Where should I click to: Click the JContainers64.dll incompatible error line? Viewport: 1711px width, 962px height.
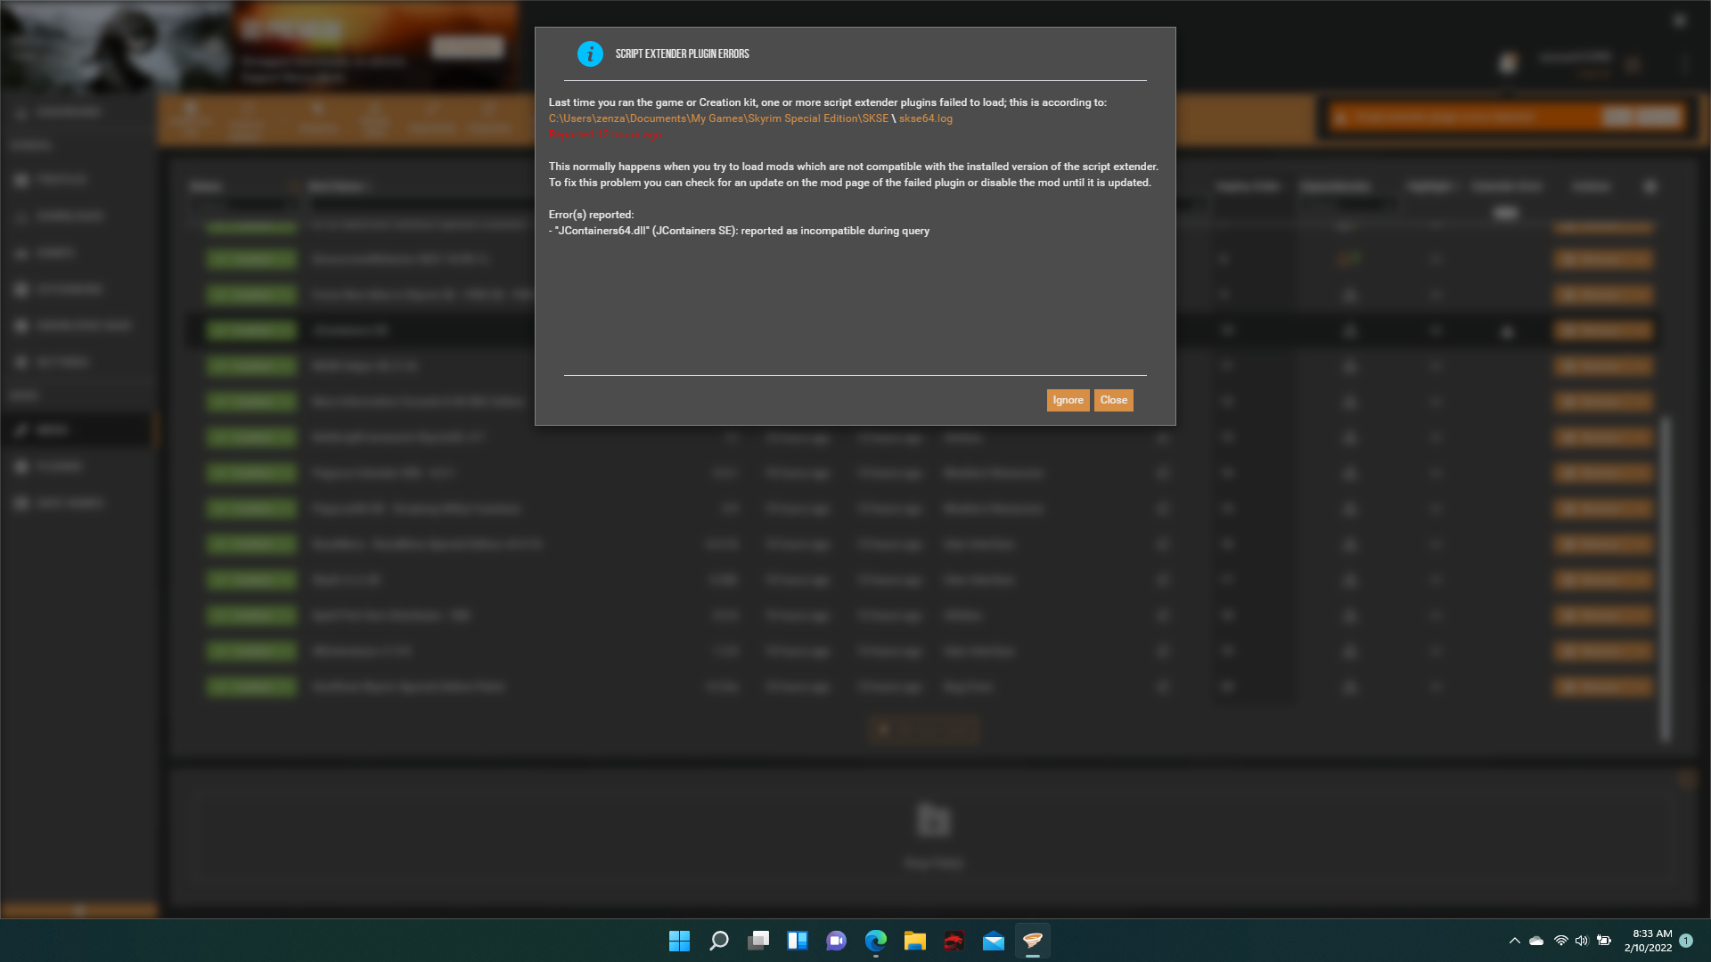pyautogui.click(x=740, y=231)
